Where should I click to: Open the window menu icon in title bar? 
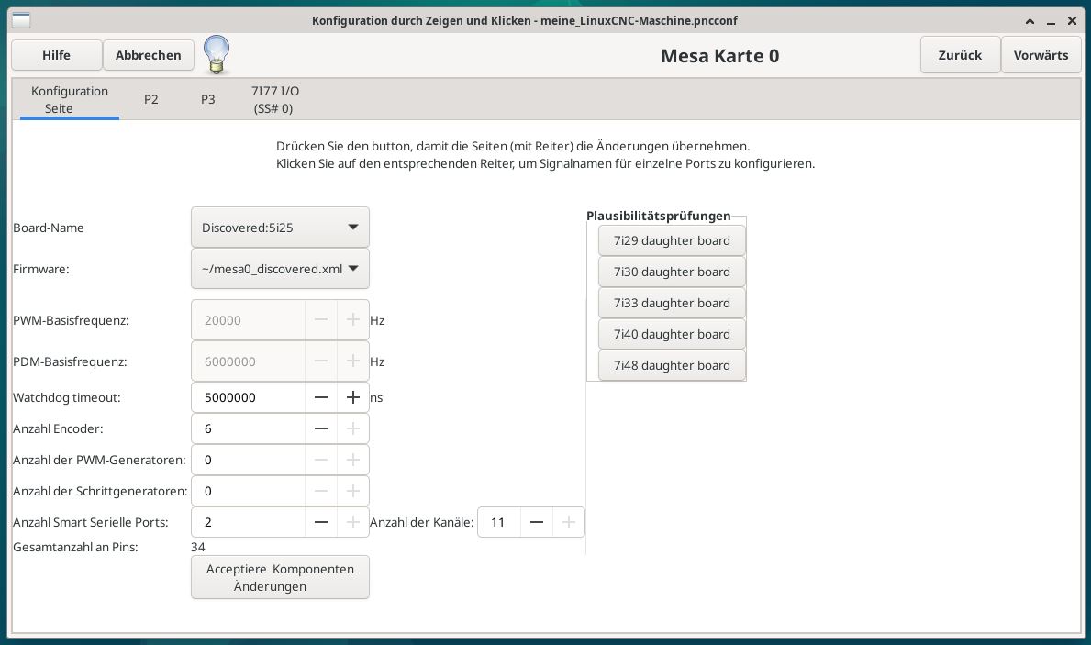pos(22,20)
